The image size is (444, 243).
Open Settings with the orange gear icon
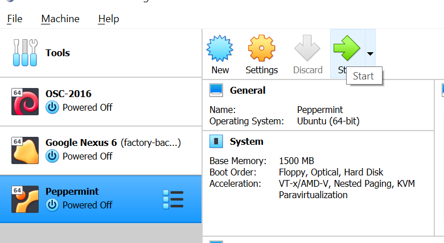pos(261,49)
